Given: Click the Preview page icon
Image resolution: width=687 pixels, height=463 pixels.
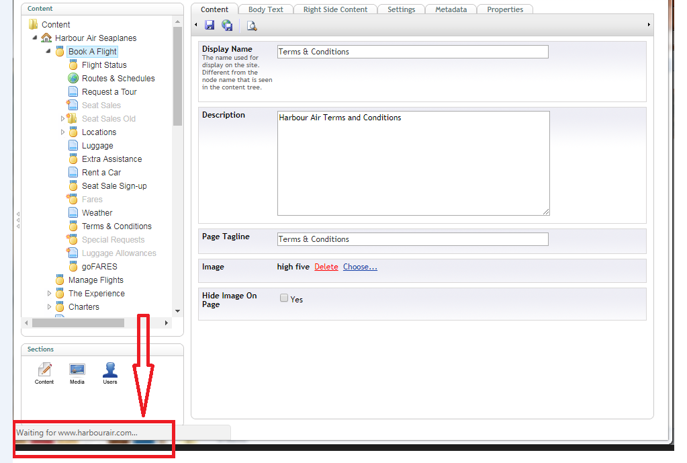Looking at the screenshot, I should 251,26.
